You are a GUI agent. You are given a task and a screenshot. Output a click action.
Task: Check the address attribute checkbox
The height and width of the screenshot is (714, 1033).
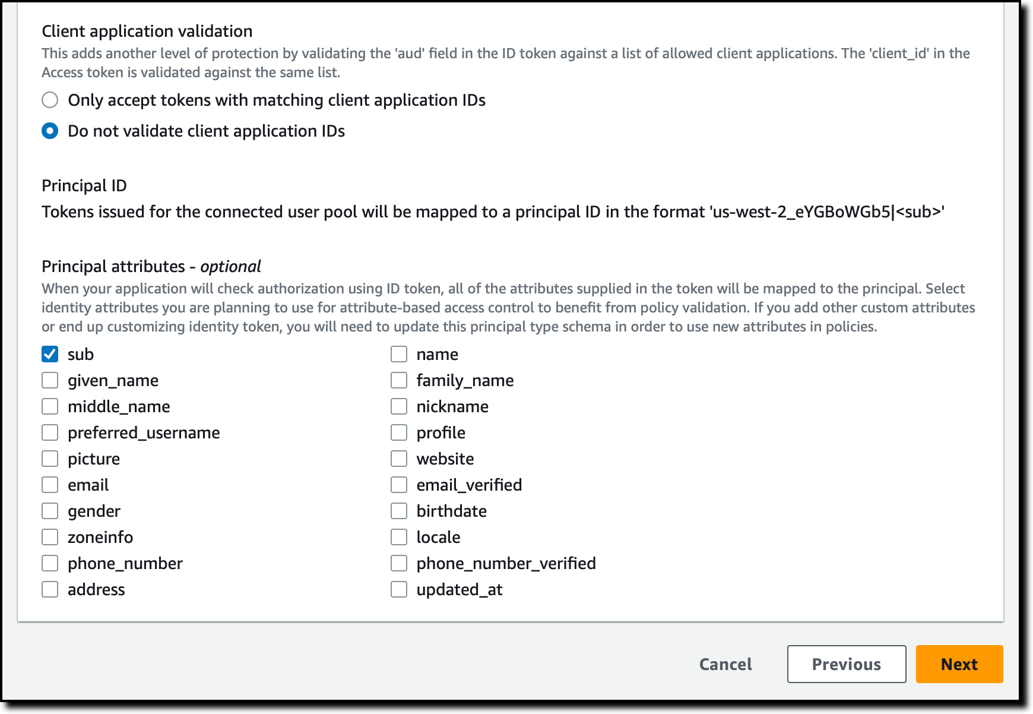pos(50,589)
